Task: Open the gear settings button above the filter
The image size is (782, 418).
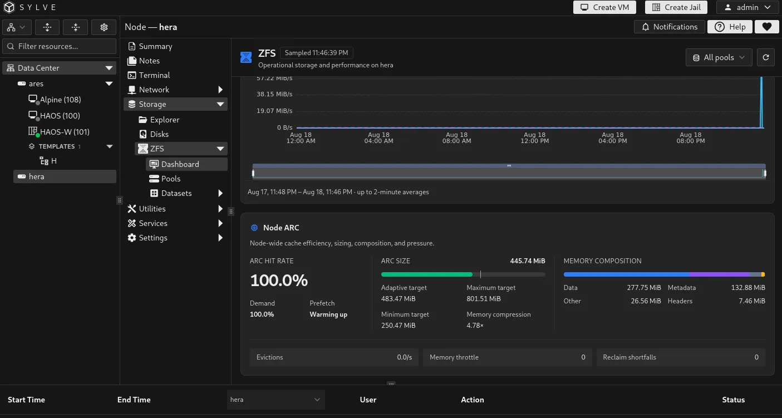Action: click(104, 27)
